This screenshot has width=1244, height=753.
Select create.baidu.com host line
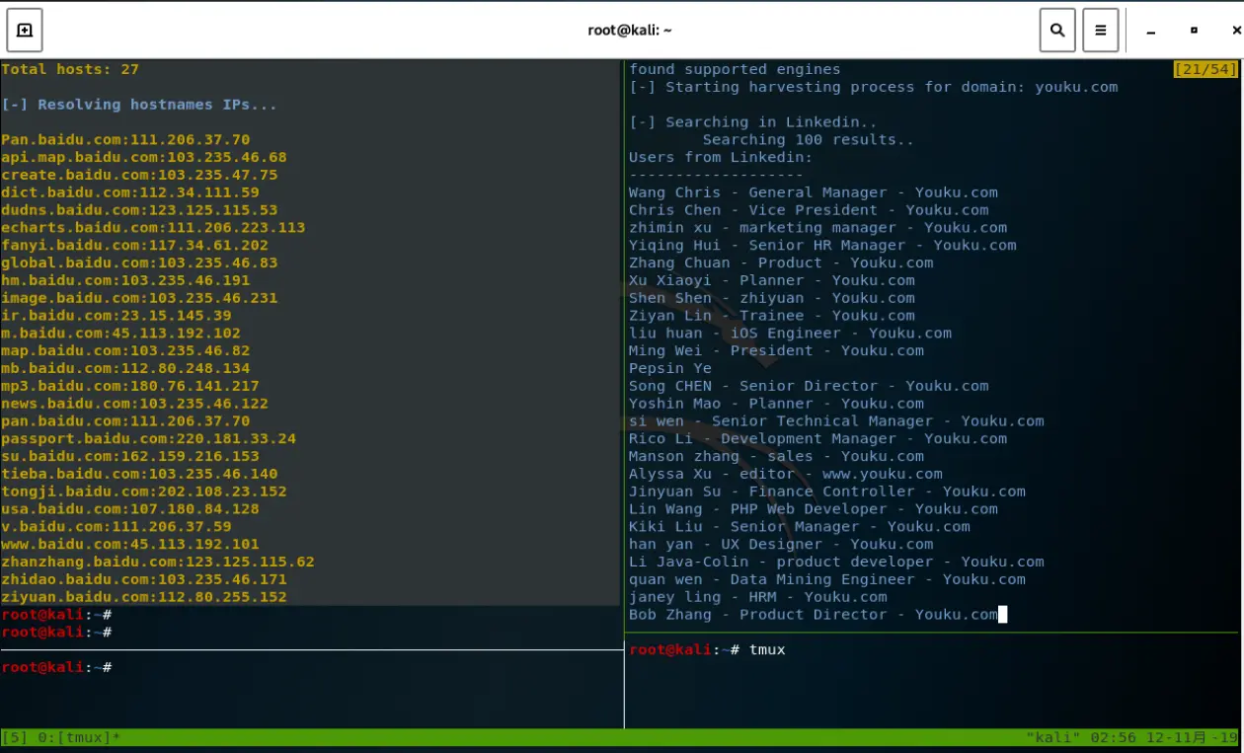[139, 175]
